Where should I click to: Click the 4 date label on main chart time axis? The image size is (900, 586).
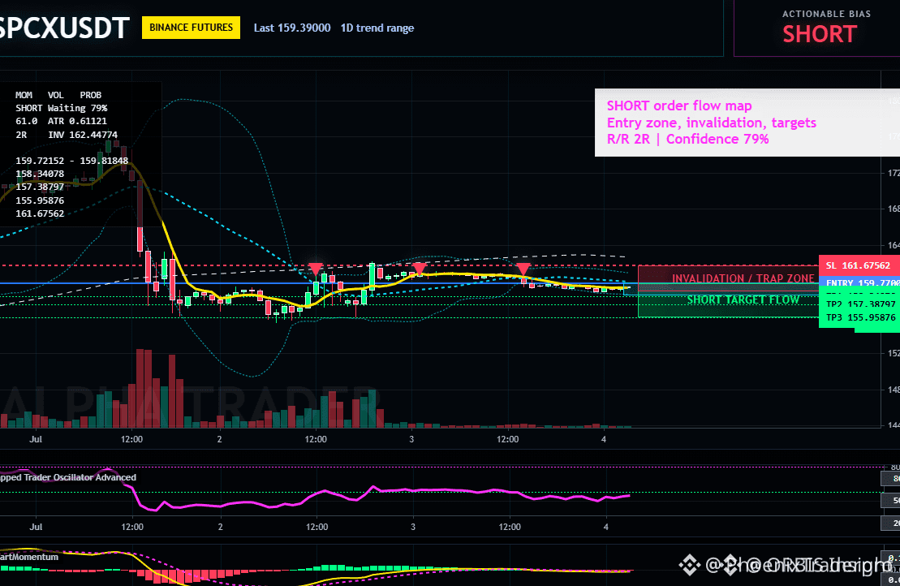(603, 439)
